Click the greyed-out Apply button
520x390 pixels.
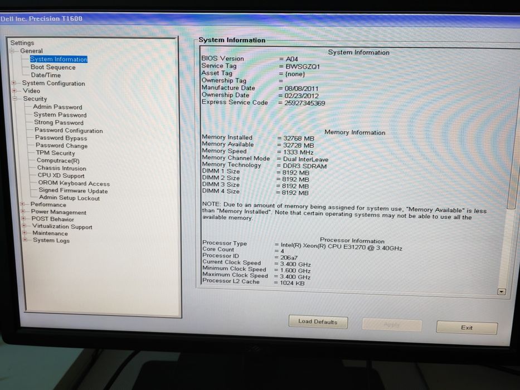point(392,325)
